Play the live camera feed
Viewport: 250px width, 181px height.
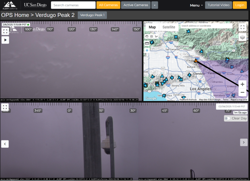click(x=5, y=40)
